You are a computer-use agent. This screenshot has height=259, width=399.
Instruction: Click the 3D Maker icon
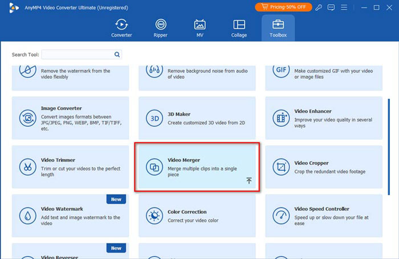pyautogui.click(x=154, y=118)
